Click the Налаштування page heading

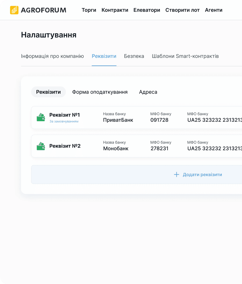(x=49, y=35)
